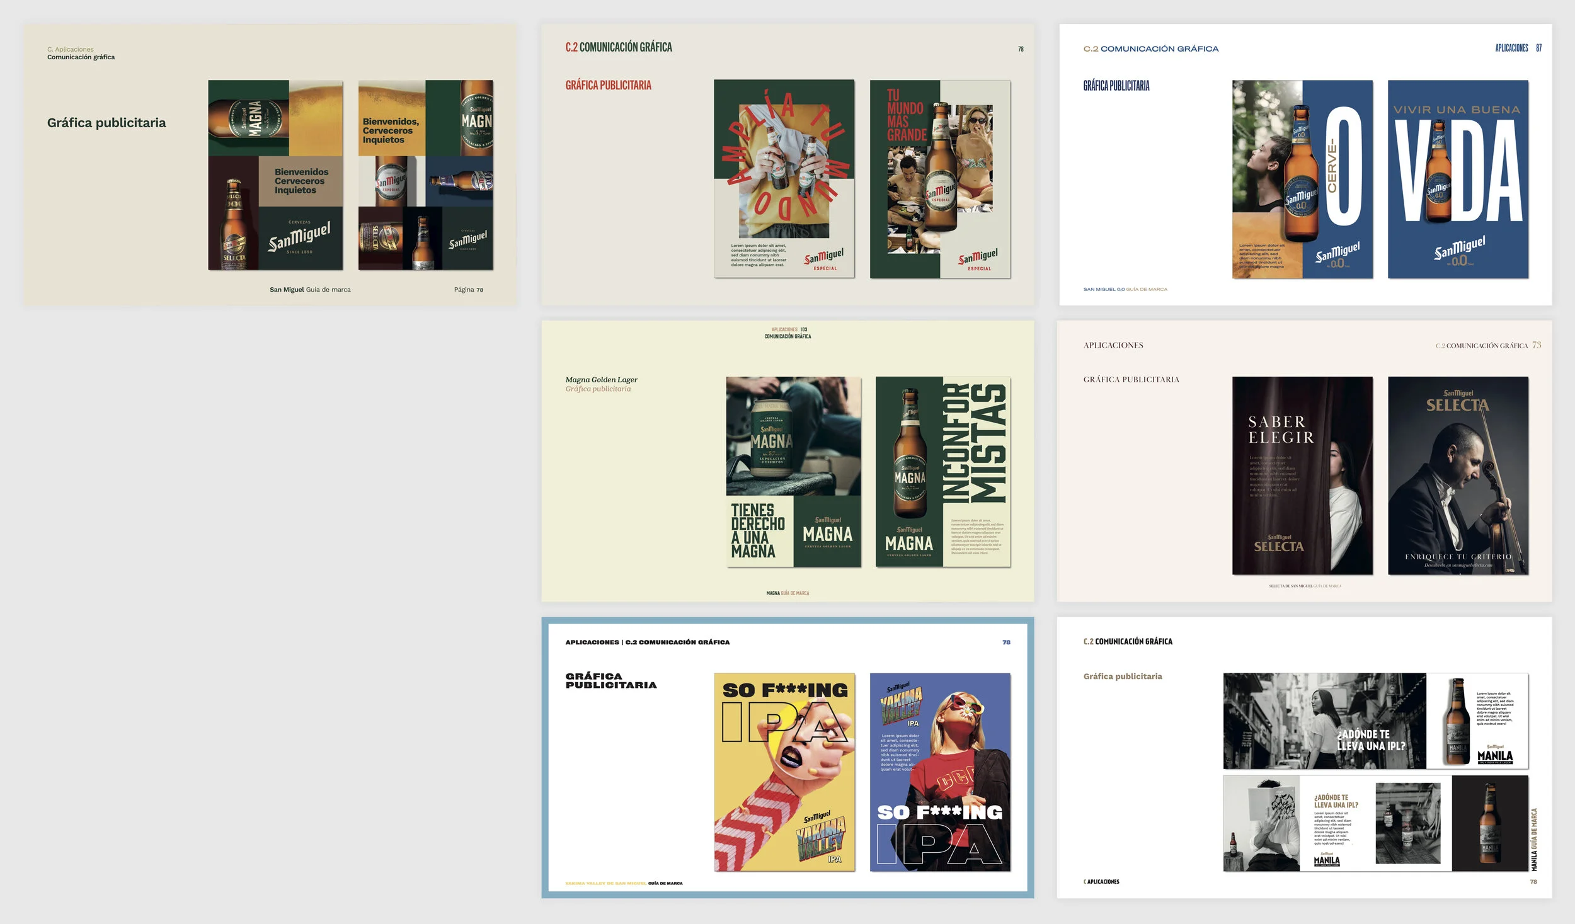Click red 'GRÁFICA PUBLICITARIA' subtitle

click(608, 85)
